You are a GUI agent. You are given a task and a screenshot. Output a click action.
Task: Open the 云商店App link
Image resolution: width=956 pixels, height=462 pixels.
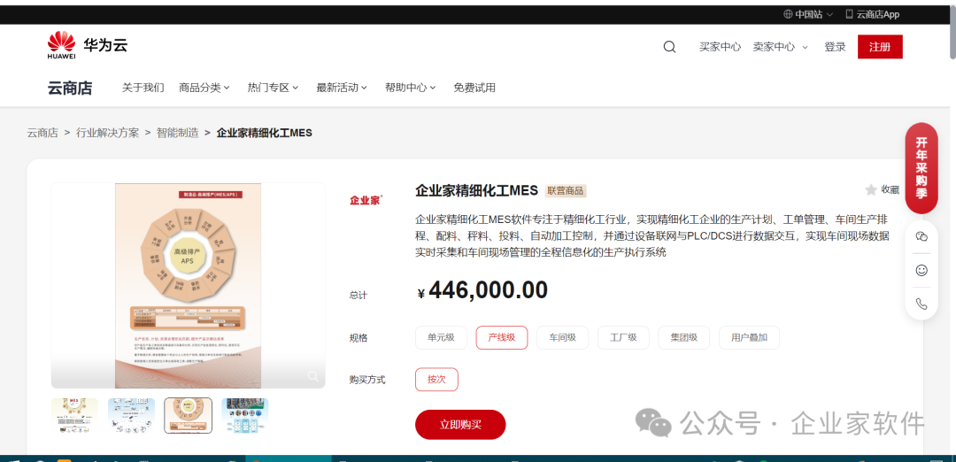click(873, 14)
